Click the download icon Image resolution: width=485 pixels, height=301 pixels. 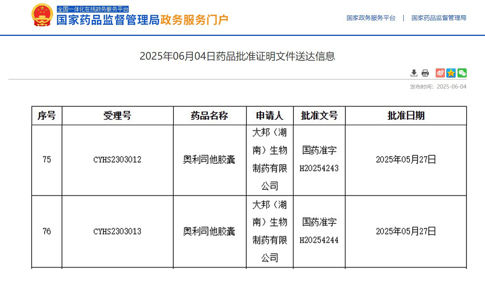click(414, 73)
